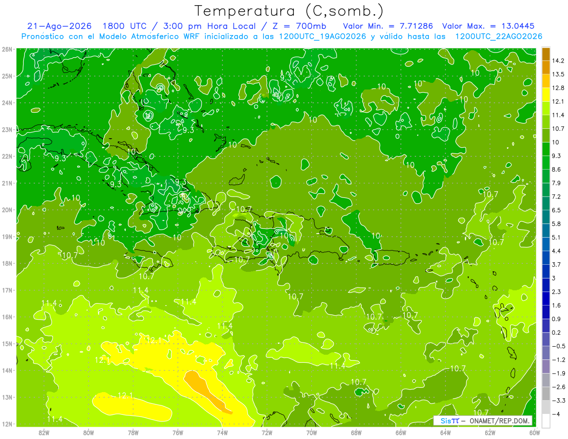568x439 pixels.
Task: Click the legend value "2.3"
Action: (x=556, y=292)
